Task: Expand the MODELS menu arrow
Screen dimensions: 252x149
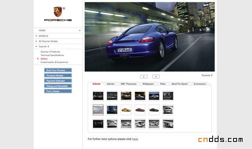Action: click(x=36, y=36)
